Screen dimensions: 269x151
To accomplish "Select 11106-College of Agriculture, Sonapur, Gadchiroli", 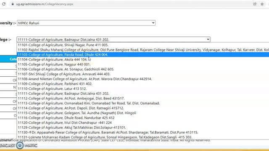I will click(143, 69).
